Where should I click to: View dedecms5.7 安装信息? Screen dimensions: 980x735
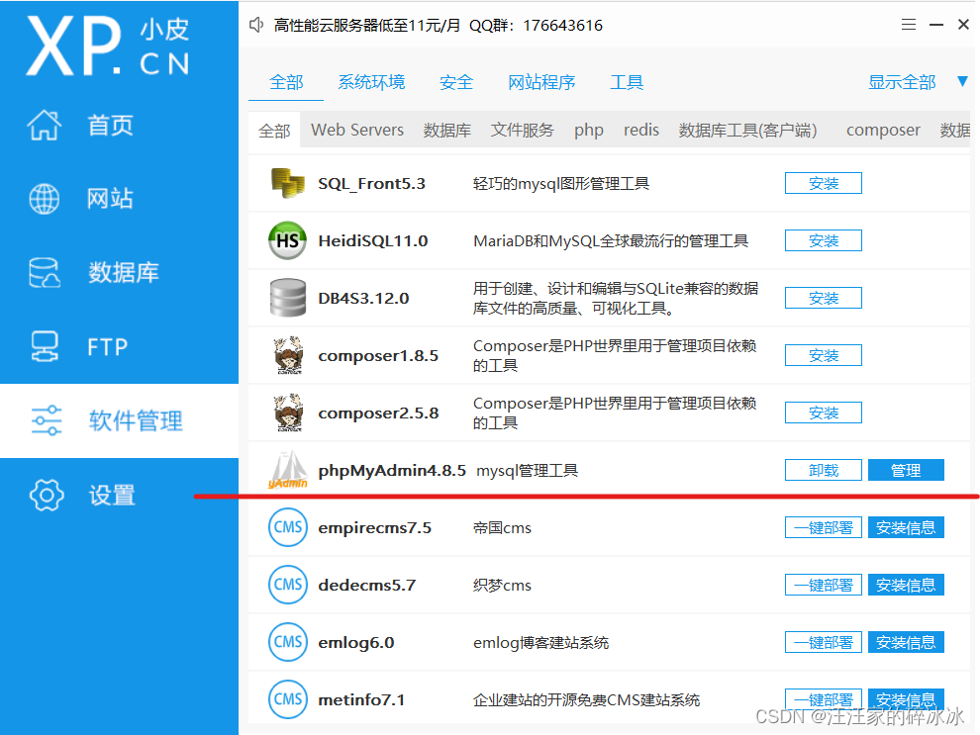[906, 585]
